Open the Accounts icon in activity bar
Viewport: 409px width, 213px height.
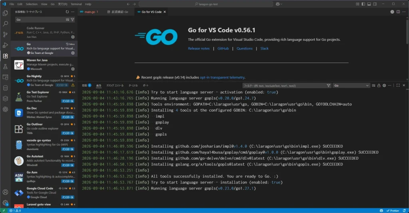5,192
